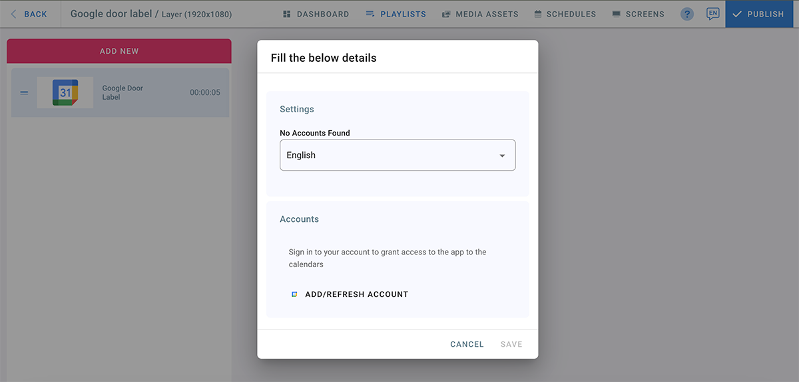Expand the language list using the dropdown arrow
The height and width of the screenshot is (382, 799).
[x=502, y=155]
